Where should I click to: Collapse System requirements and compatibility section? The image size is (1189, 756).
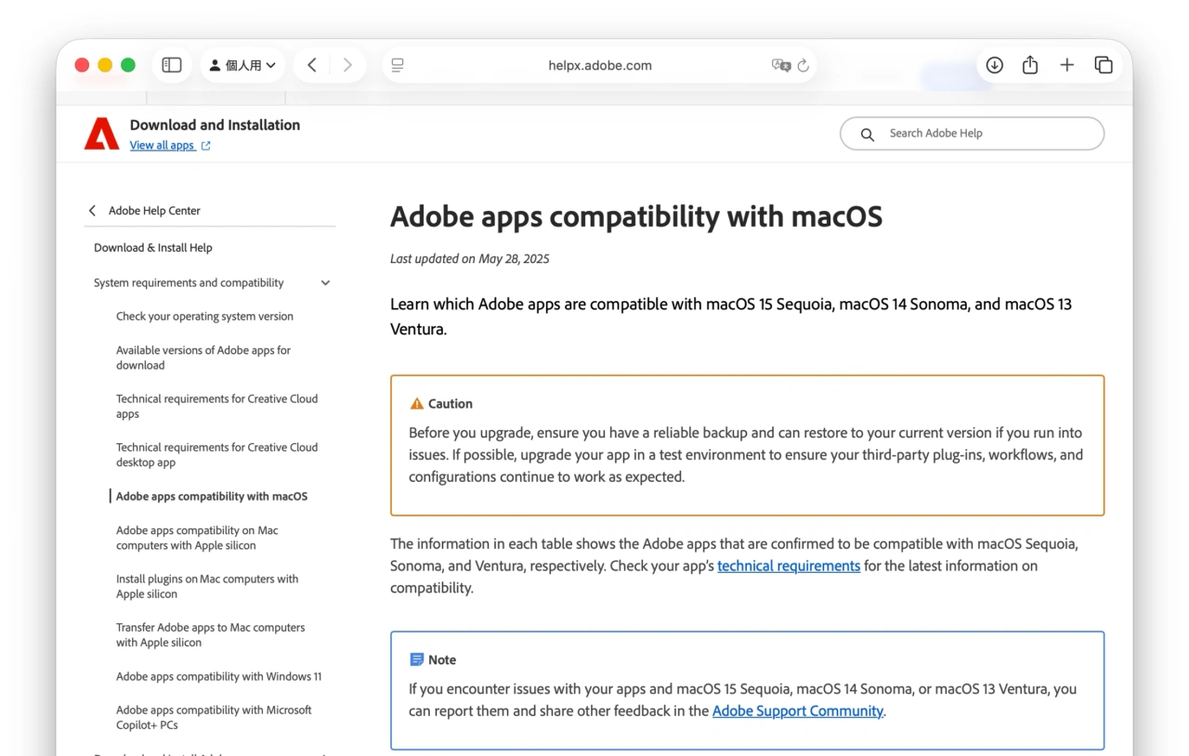point(324,282)
